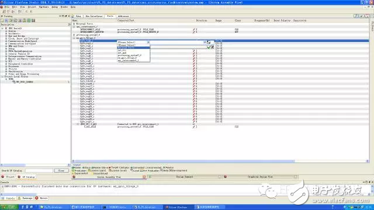This screenshot has height=210, width=374.
Task: Open the Windows Start menu
Action: click(9, 207)
